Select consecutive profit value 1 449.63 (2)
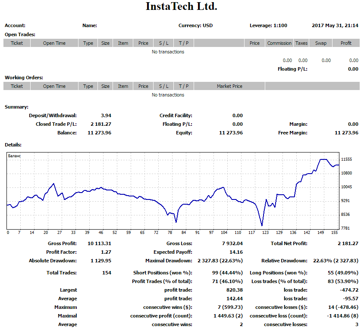364x330 pixels. 228,316
